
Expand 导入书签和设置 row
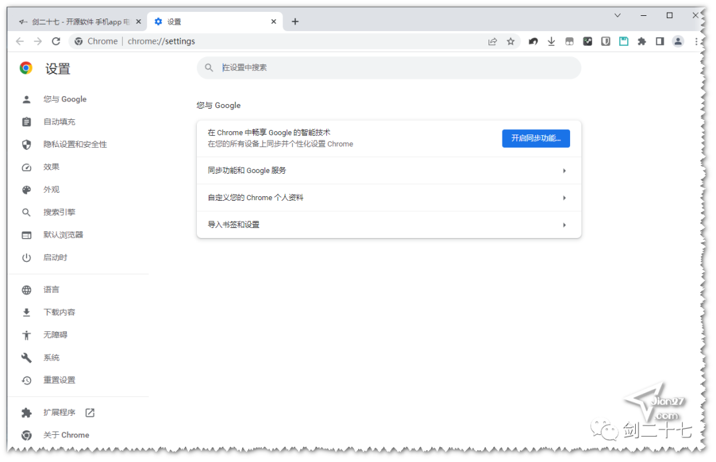point(389,225)
